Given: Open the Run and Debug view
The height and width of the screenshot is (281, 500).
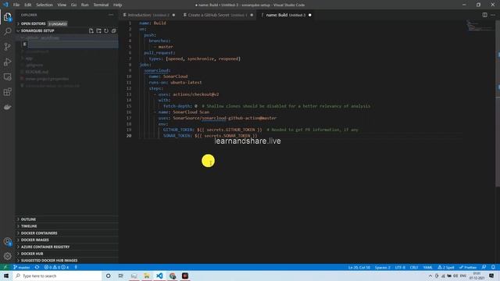Looking at the screenshot, I should tap(7, 62).
